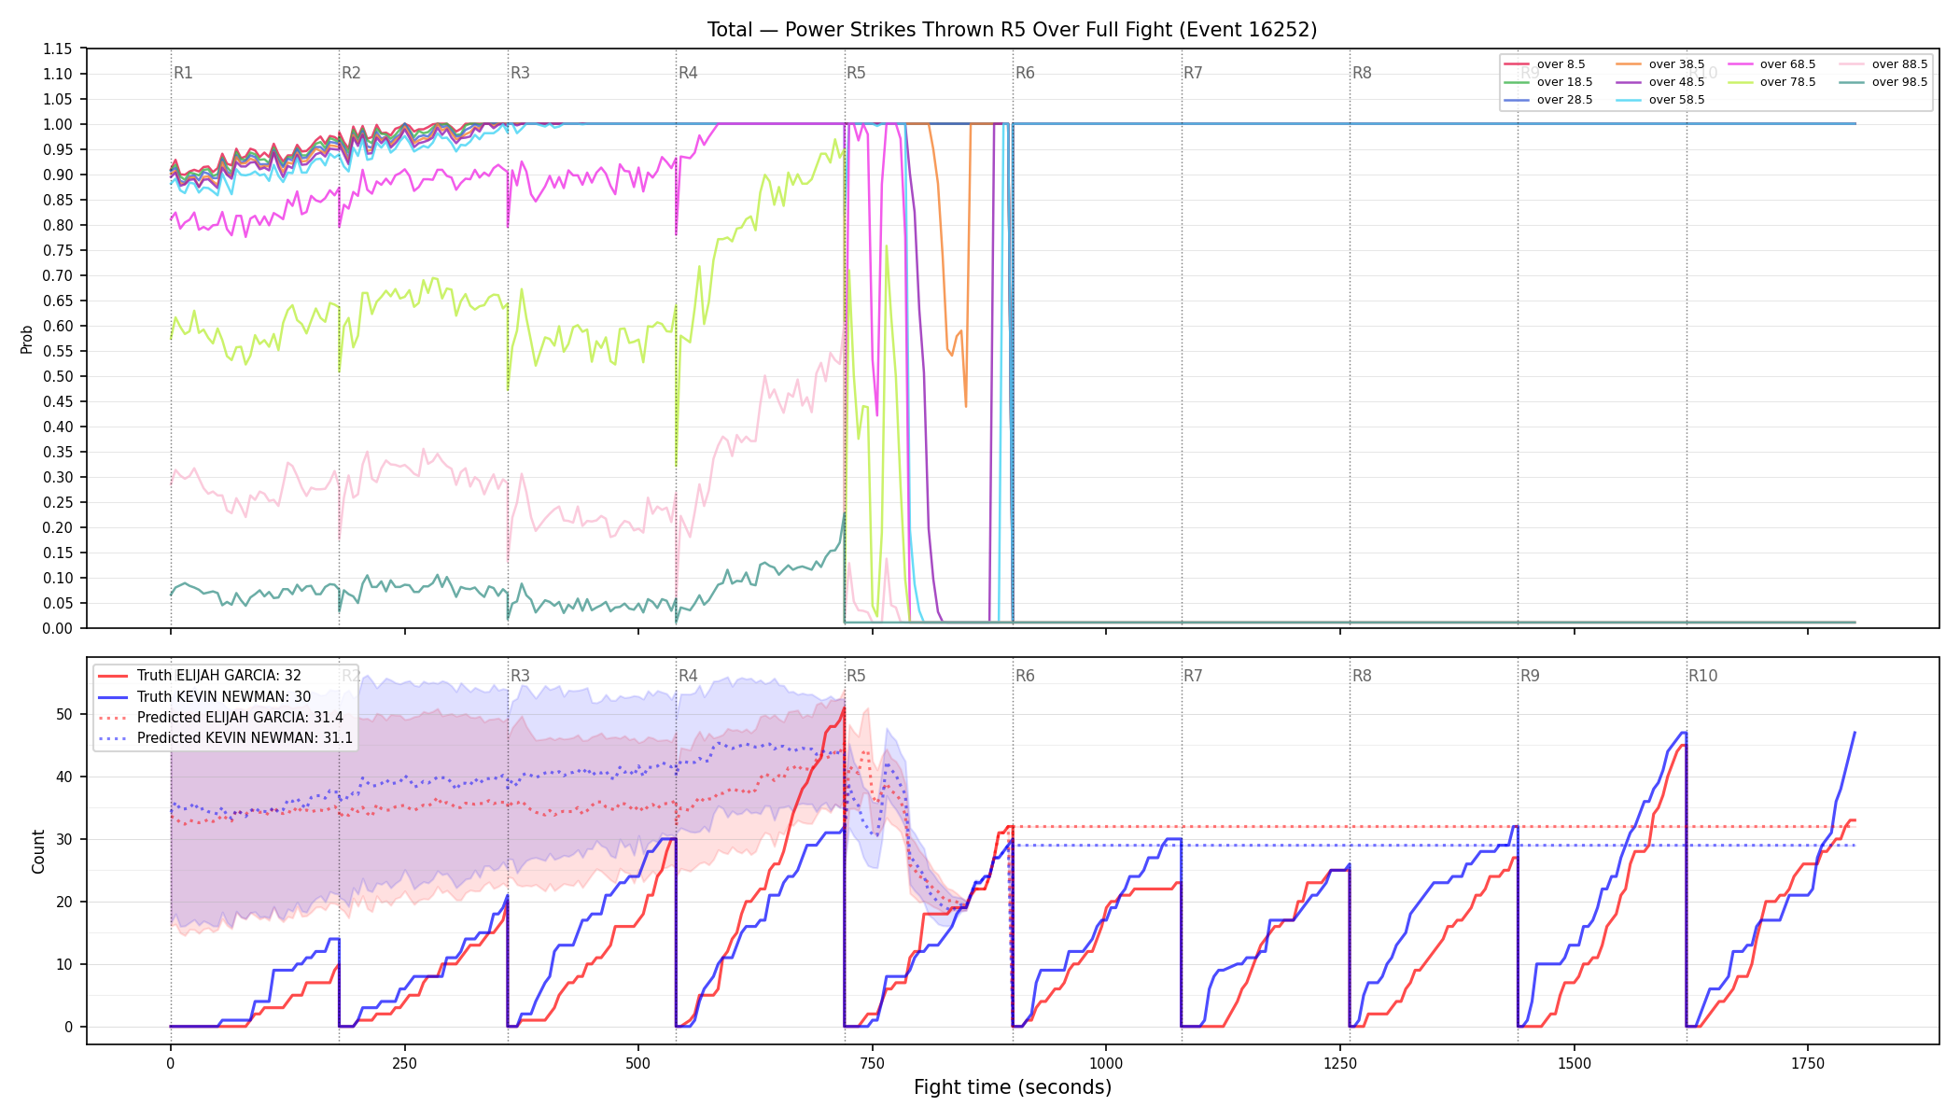
Task: Click the chart title mentioning Event 16252
Action: (x=1012, y=30)
